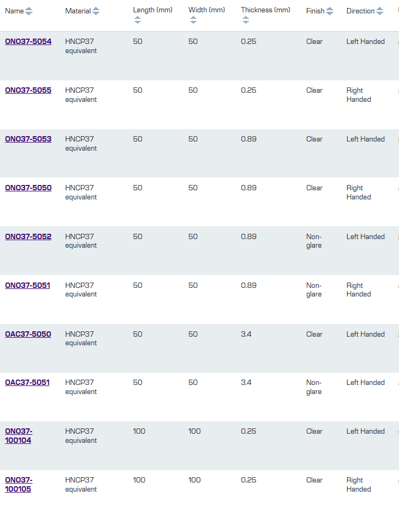The width and height of the screenshot is (399, 512).
Task: Open the OAC37-5050 link
Action: 28,335
